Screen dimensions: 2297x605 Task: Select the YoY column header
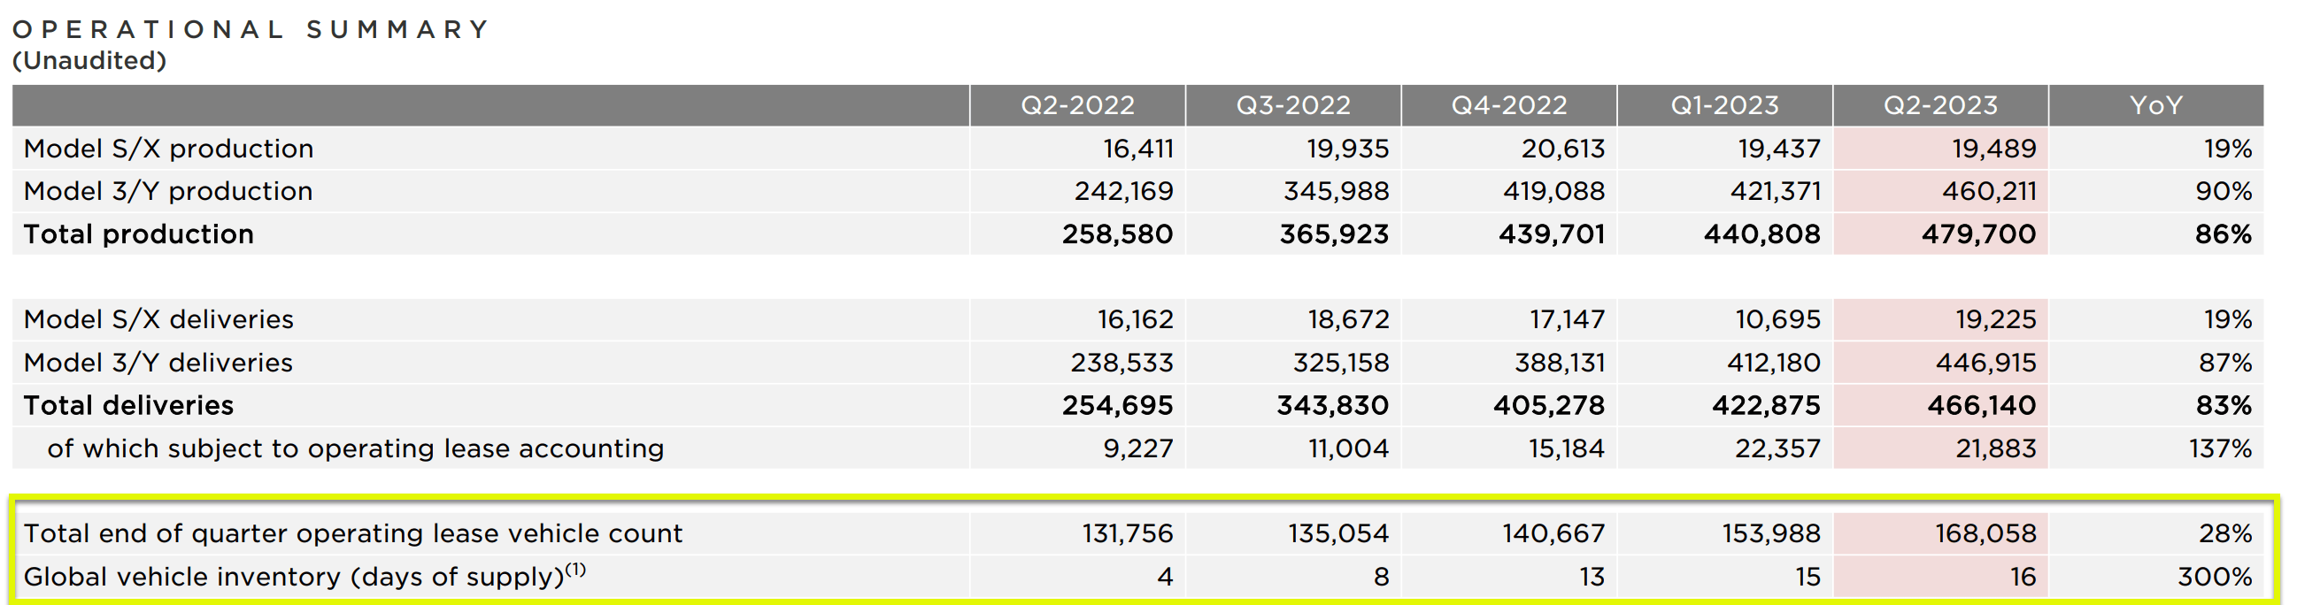(x=2156, y=105)
